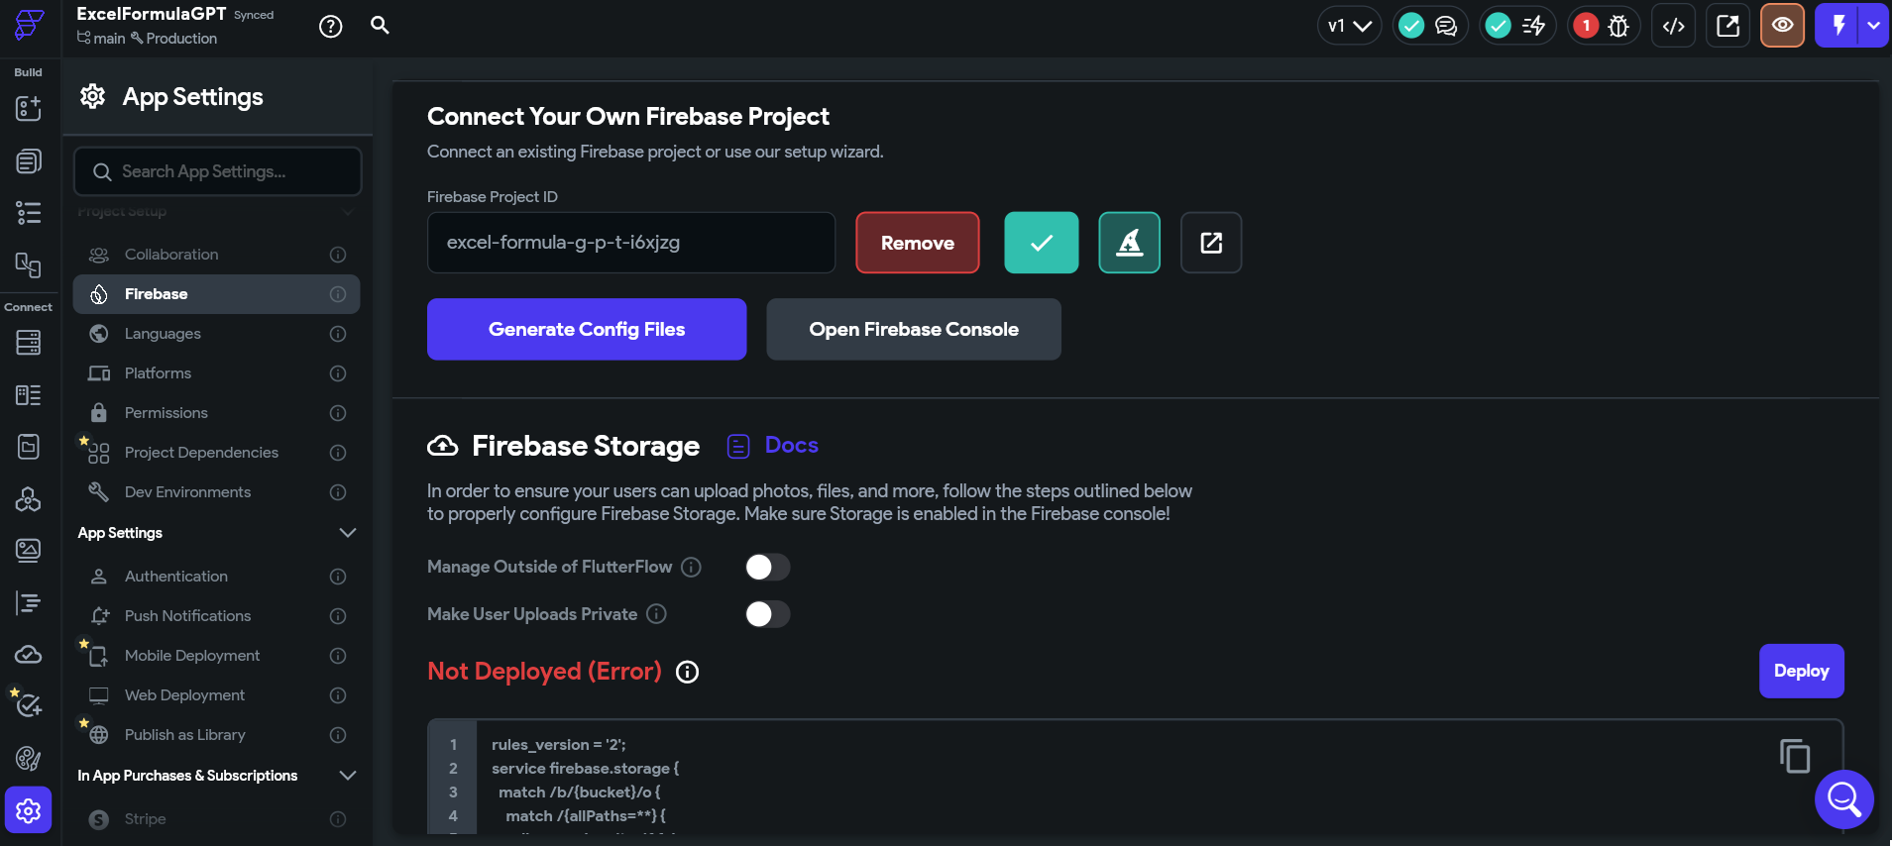Toggle Manage Outside of FlutterFlow switch

(767, 567)
